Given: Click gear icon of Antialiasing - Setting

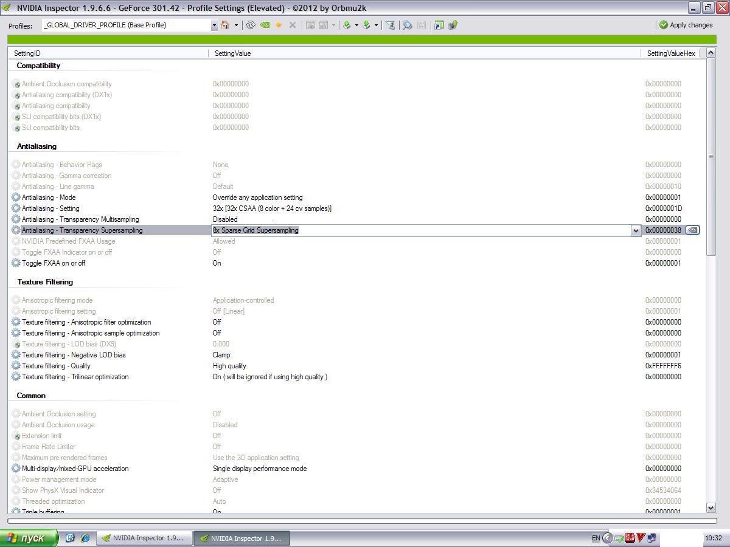Looking at the screenshot, I should (x=16, y=208).
